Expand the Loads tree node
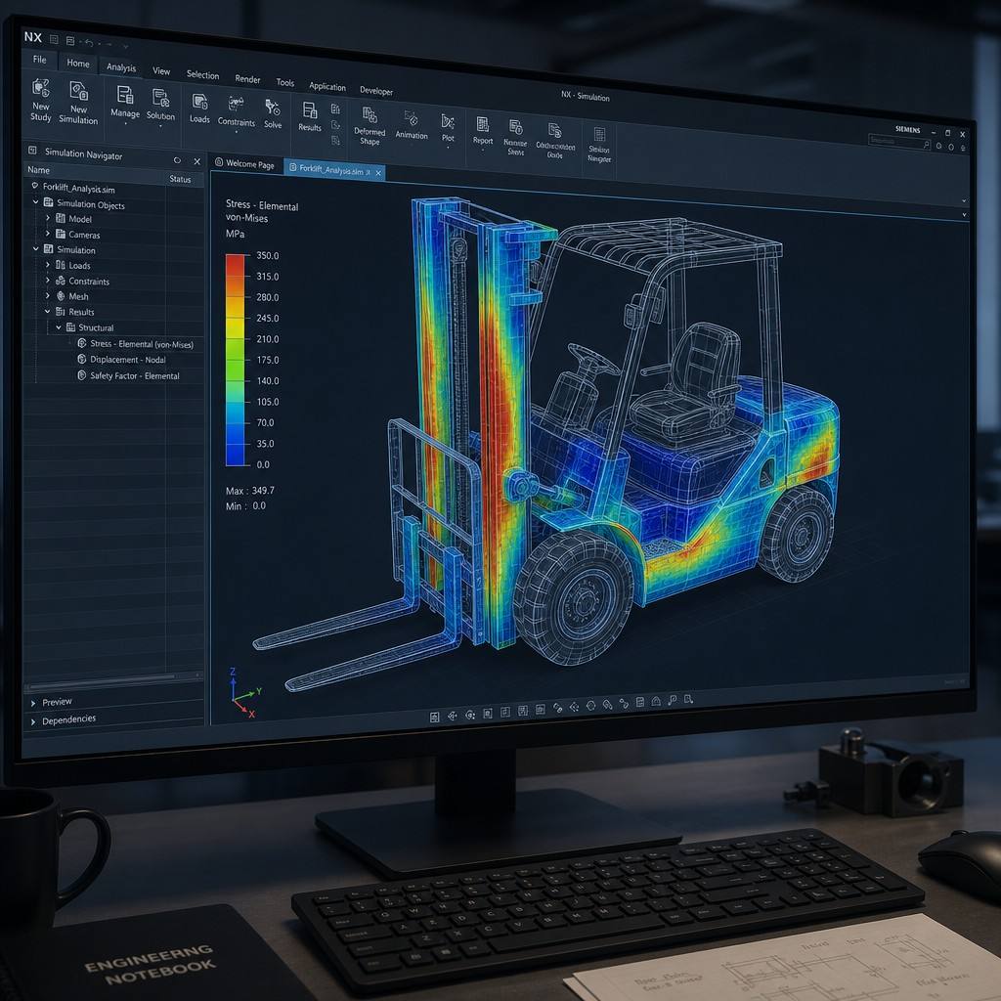This screenshot has height=1001, width=1001. coord(47,264)
